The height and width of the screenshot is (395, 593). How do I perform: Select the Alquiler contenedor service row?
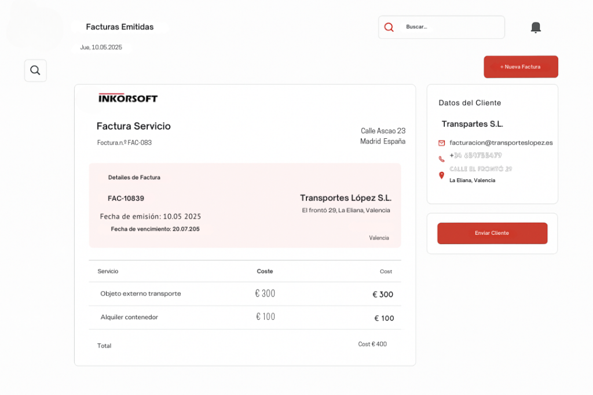point(129,318)
